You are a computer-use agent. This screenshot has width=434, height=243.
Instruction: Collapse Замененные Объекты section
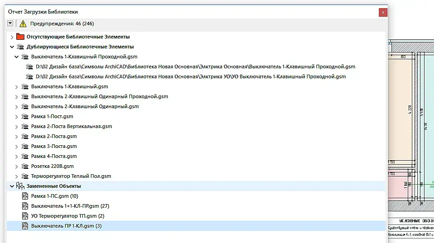[x=12, y=186]
